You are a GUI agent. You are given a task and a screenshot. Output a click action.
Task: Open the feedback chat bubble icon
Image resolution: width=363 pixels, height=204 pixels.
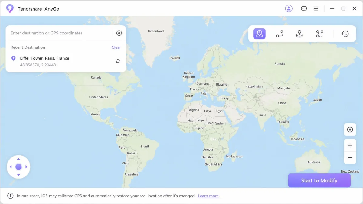point(304,9)
